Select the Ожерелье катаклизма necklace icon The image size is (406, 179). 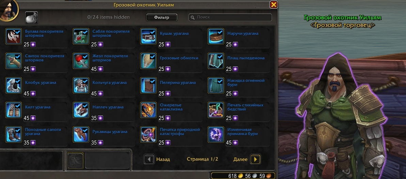[149, 110]
